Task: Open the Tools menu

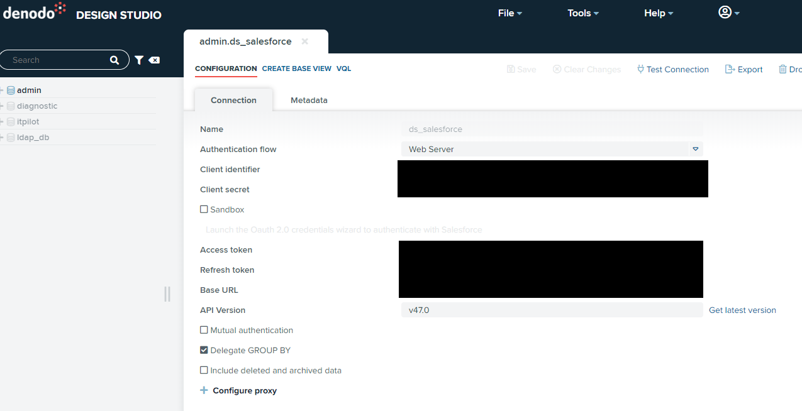Action: [583, 13]
